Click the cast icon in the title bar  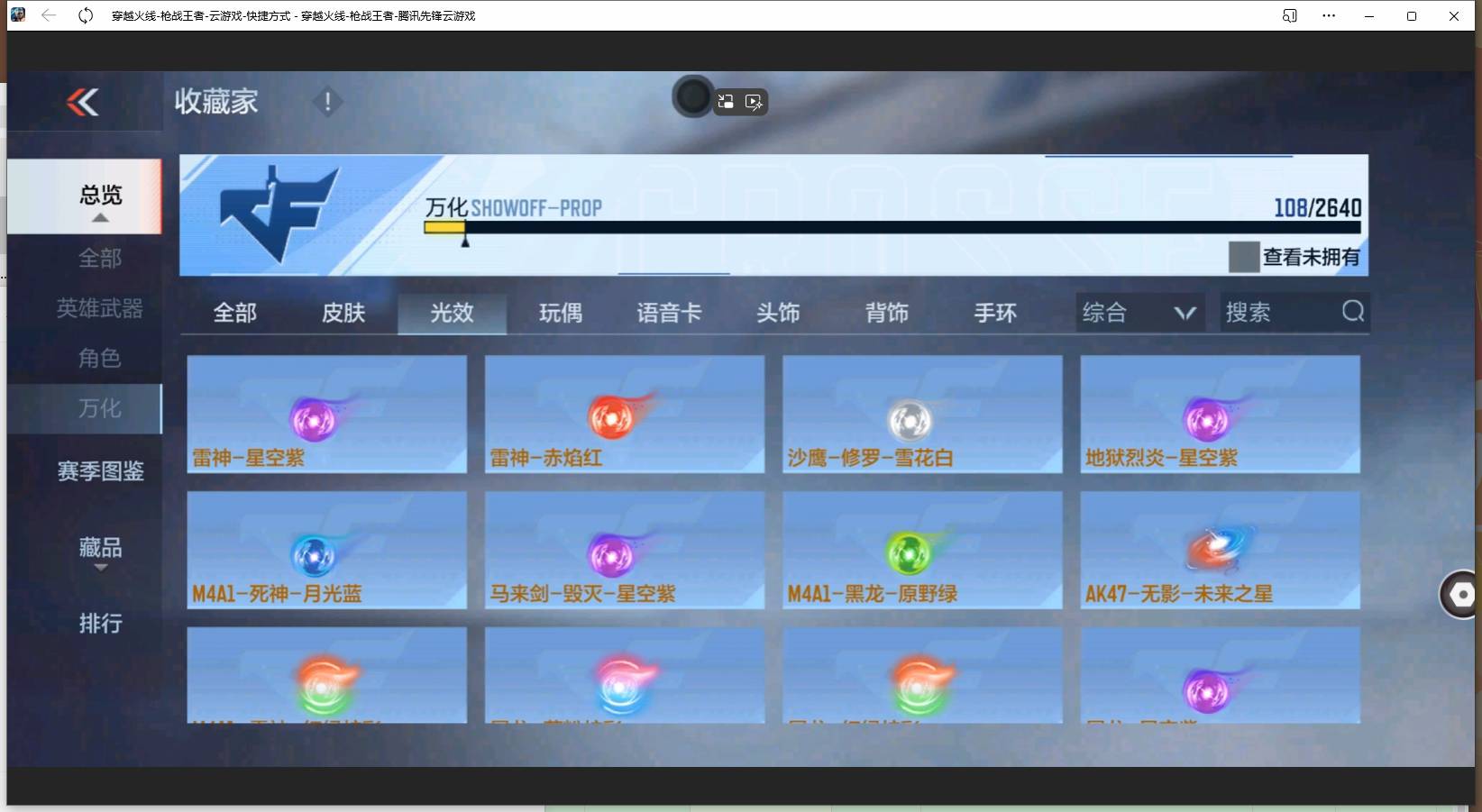(x=1290, y=15)
